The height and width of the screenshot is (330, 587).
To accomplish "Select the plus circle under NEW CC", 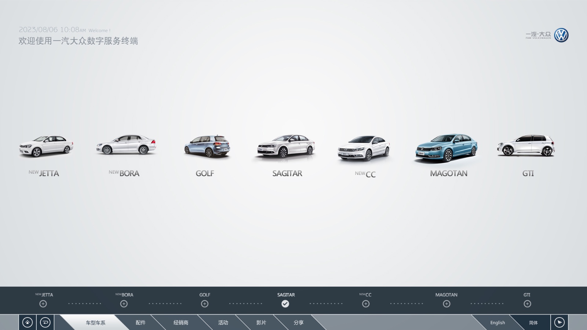I will (366, 304).
